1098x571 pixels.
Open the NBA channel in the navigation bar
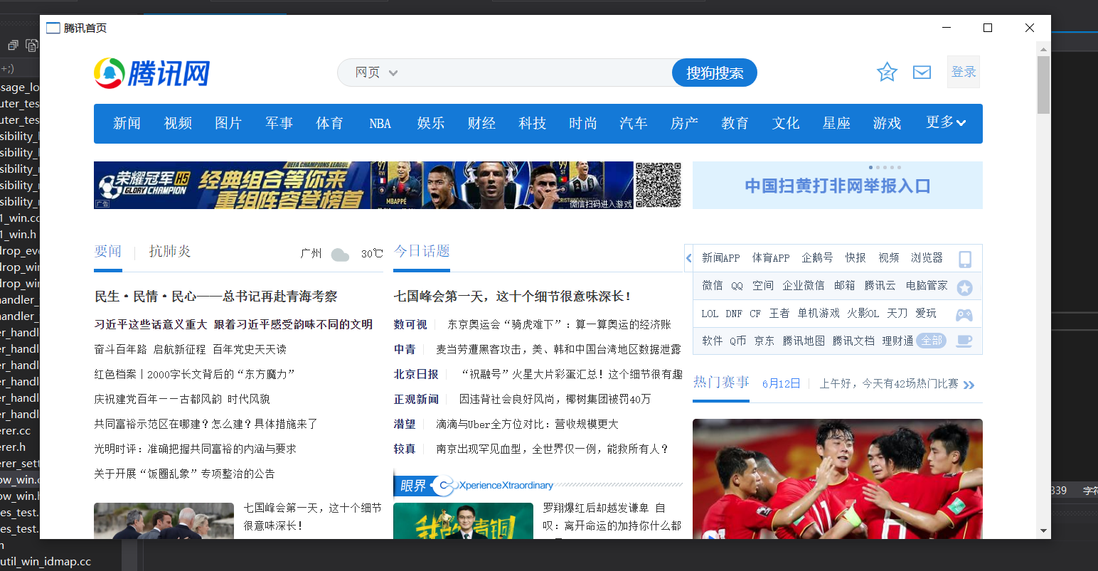[x=380, y=123]
